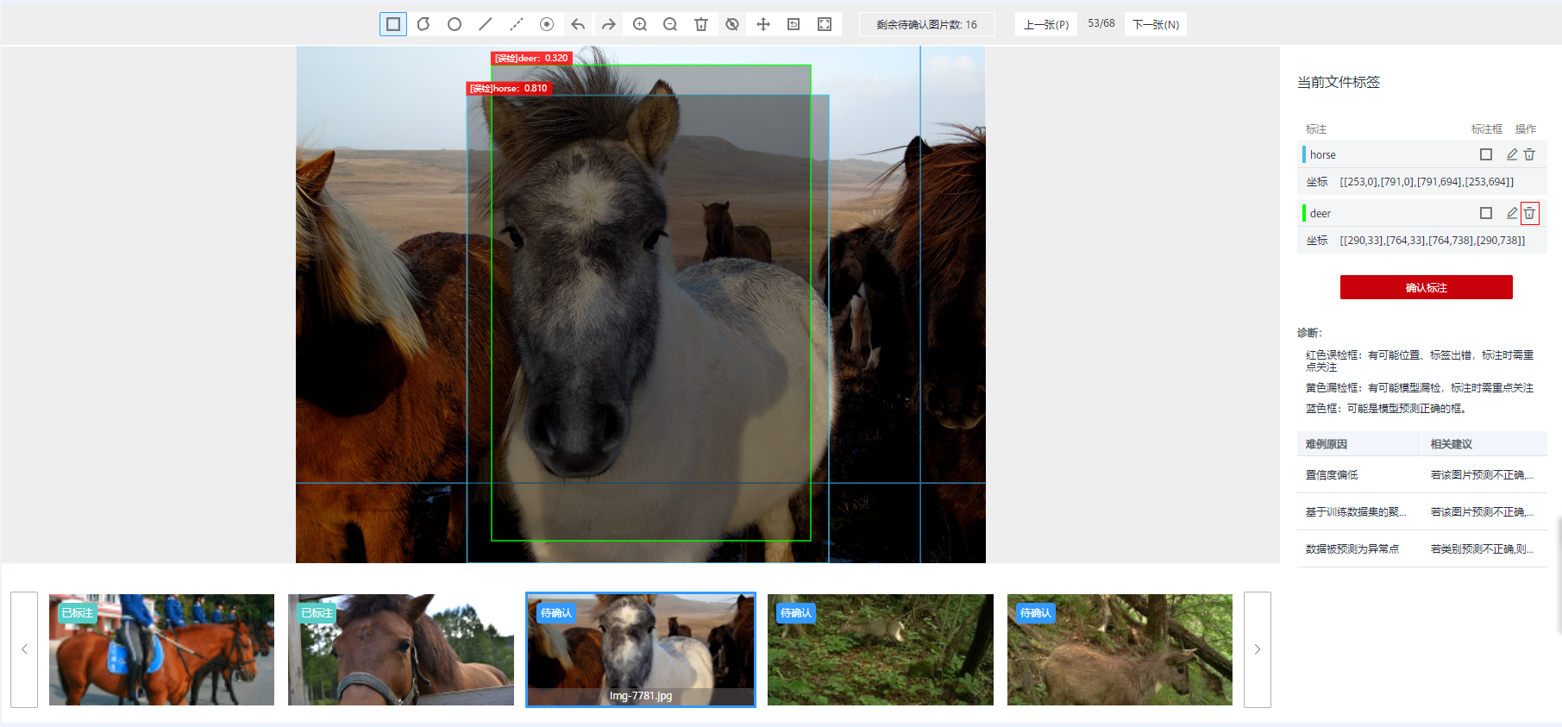Go to previous image 上一张(P)
1562x727 pixels.
click(1045, 24)
